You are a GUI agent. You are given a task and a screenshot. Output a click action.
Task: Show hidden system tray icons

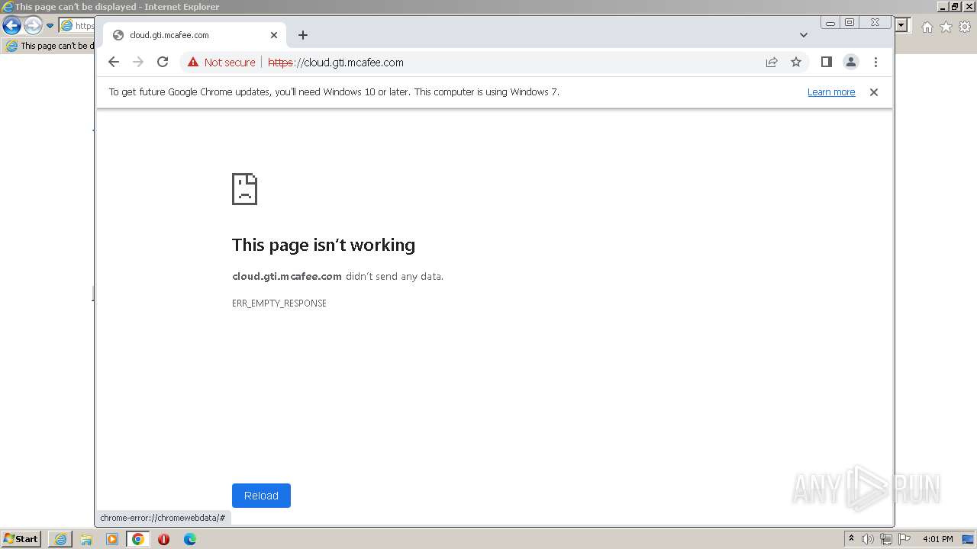[x=851, y=539]
